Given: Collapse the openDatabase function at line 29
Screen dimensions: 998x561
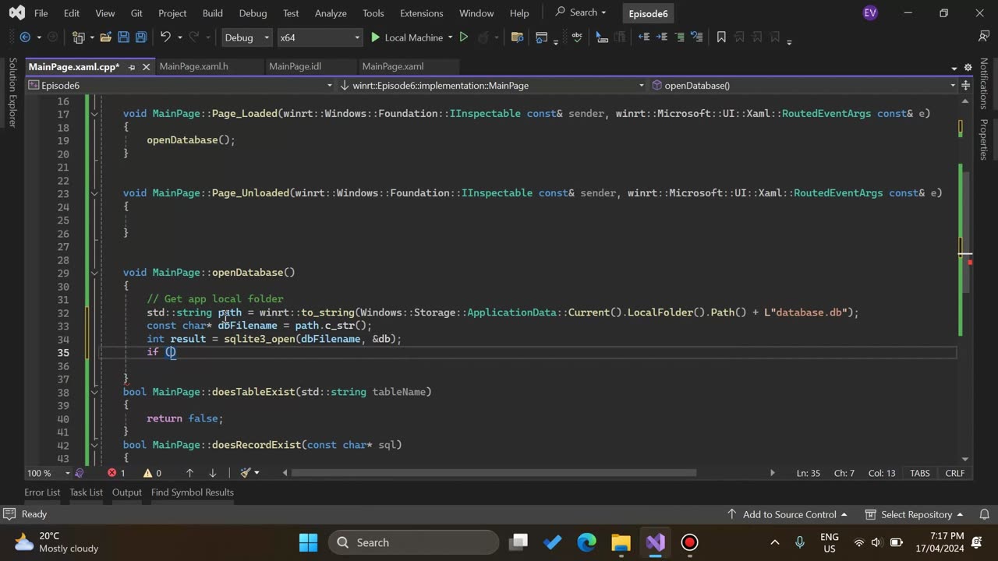Looking at the screenshot, I should click(94, 273).
